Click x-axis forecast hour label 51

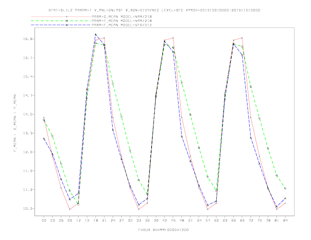(x=190, y=220)
